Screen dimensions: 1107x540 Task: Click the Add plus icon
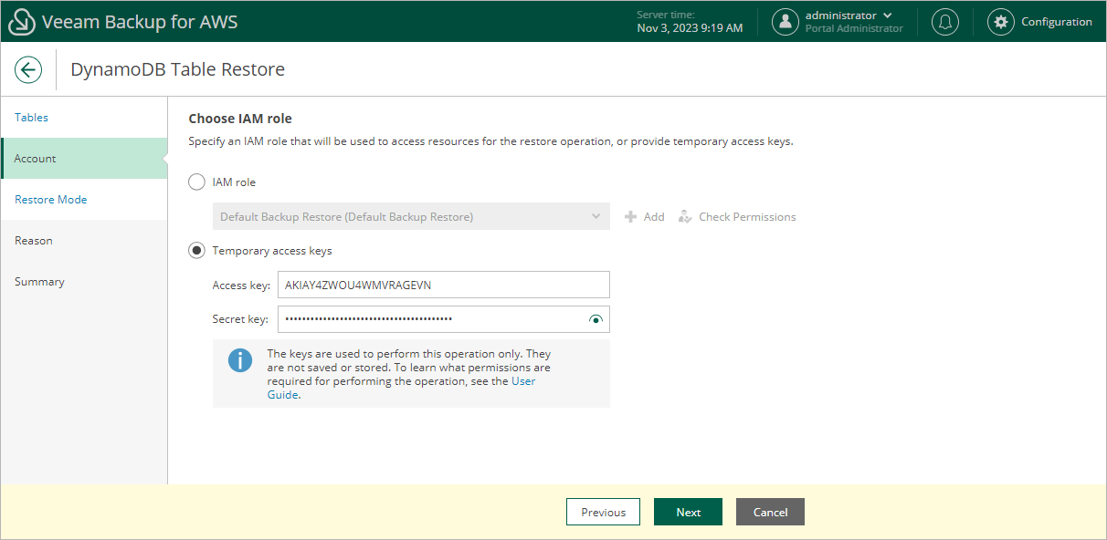point(630,217)
